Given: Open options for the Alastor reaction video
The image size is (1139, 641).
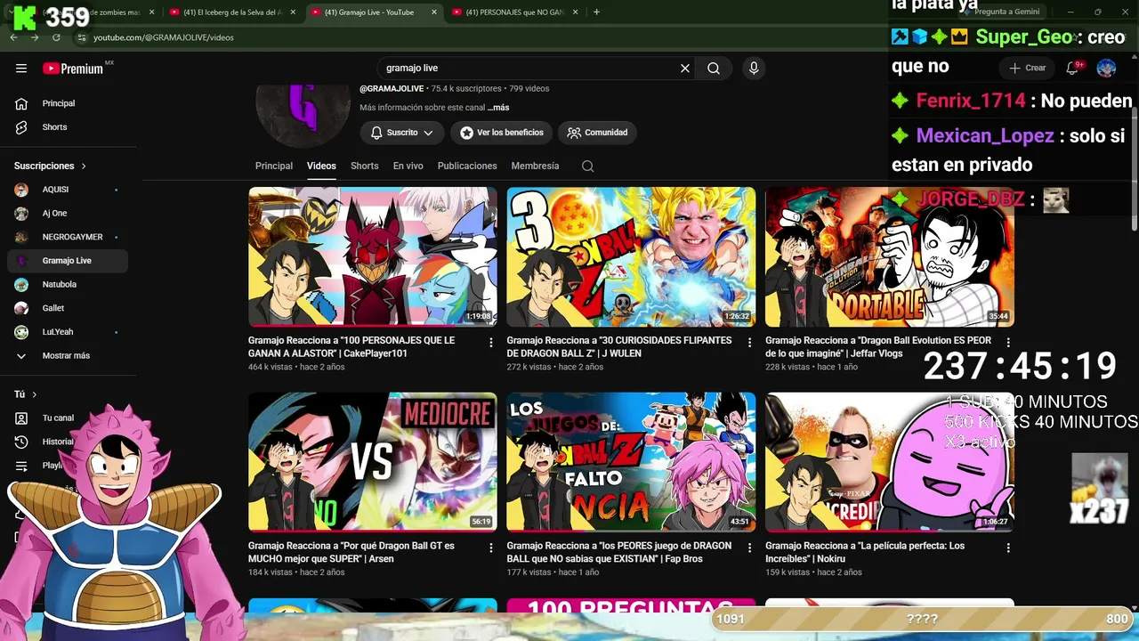Looking at the screenshot, I should 490,343.
